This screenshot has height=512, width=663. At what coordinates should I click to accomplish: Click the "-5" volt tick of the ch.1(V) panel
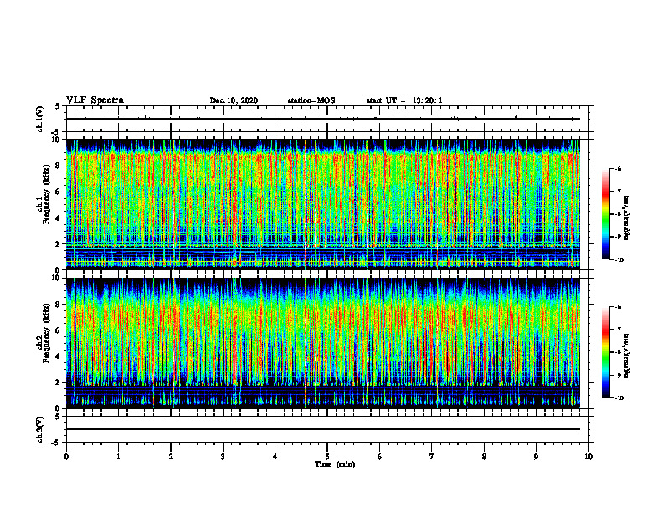click(x=56, y=132)
